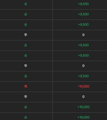Image resolution: width=107 pixels, height=120 pixels.
Task: Click the first +19,000 amount
Action: click(x=84, y=107)
